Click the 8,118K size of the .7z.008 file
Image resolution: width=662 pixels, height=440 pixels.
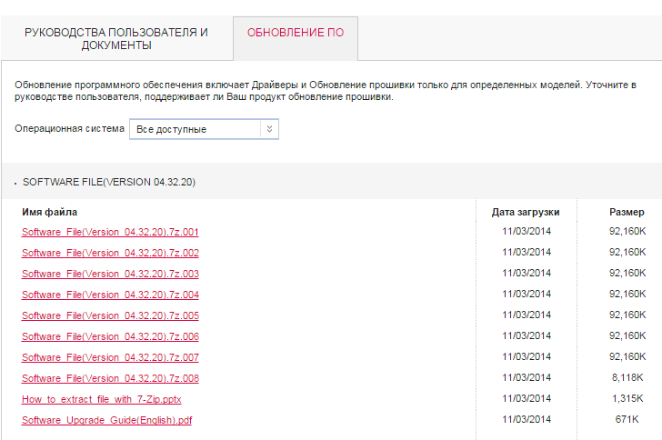click(627, 377)
